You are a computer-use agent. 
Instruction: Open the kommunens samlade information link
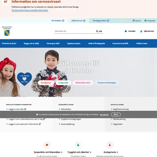coord(30,10)
